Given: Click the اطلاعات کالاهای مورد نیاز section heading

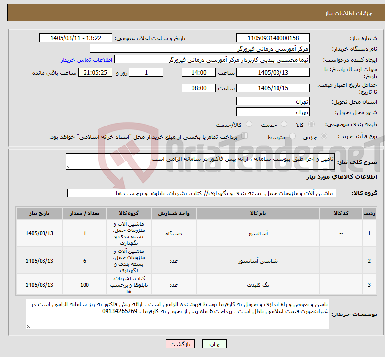Looking at the screenshot, I should pos(342,177).
